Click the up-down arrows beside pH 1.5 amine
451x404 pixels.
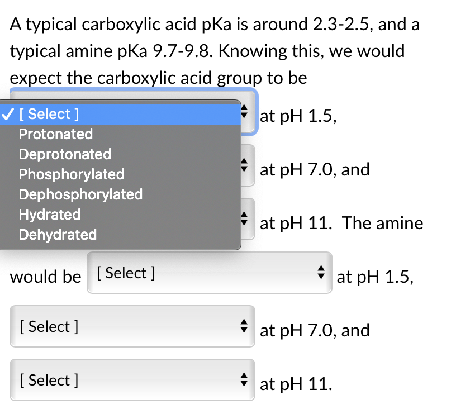(321, 273)
